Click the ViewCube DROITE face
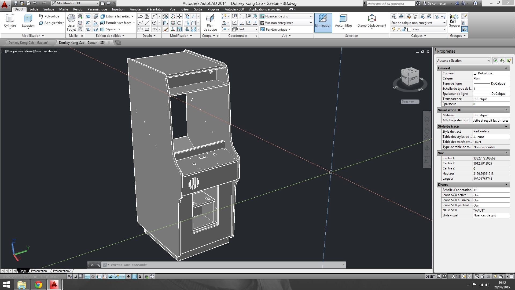This screenshot has height=290, width=515. pyautogui.click(x=413, y=78)
